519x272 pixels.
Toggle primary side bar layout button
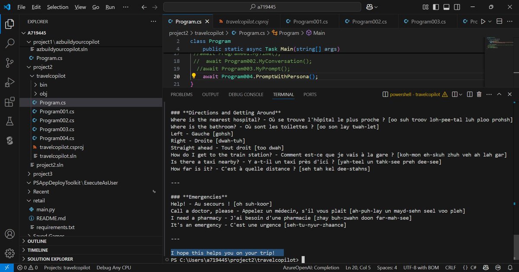coord(436,7)
